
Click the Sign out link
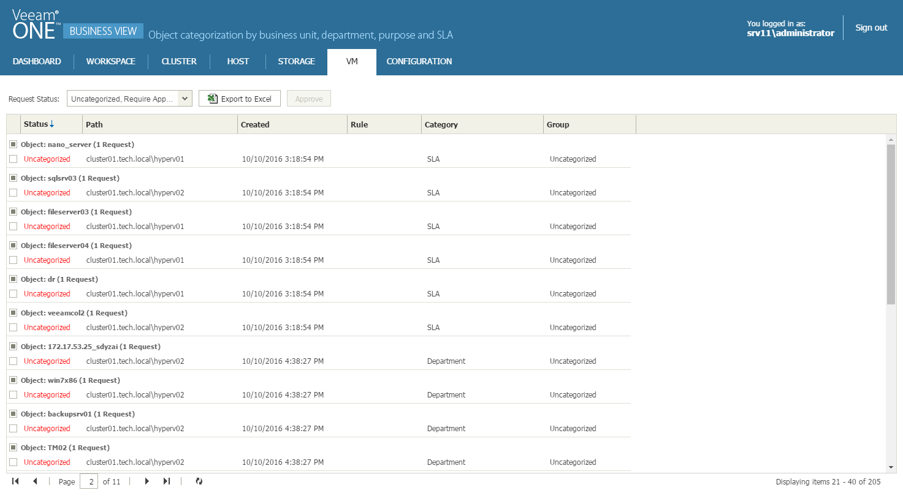click(871, 28)
